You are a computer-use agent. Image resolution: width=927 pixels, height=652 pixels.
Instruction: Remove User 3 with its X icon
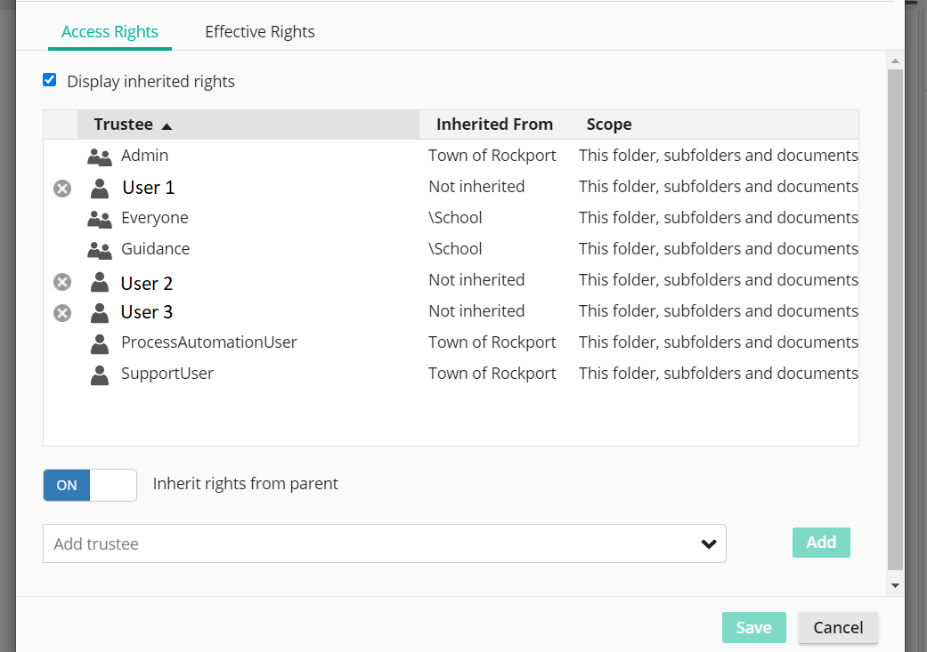point(62,313)
